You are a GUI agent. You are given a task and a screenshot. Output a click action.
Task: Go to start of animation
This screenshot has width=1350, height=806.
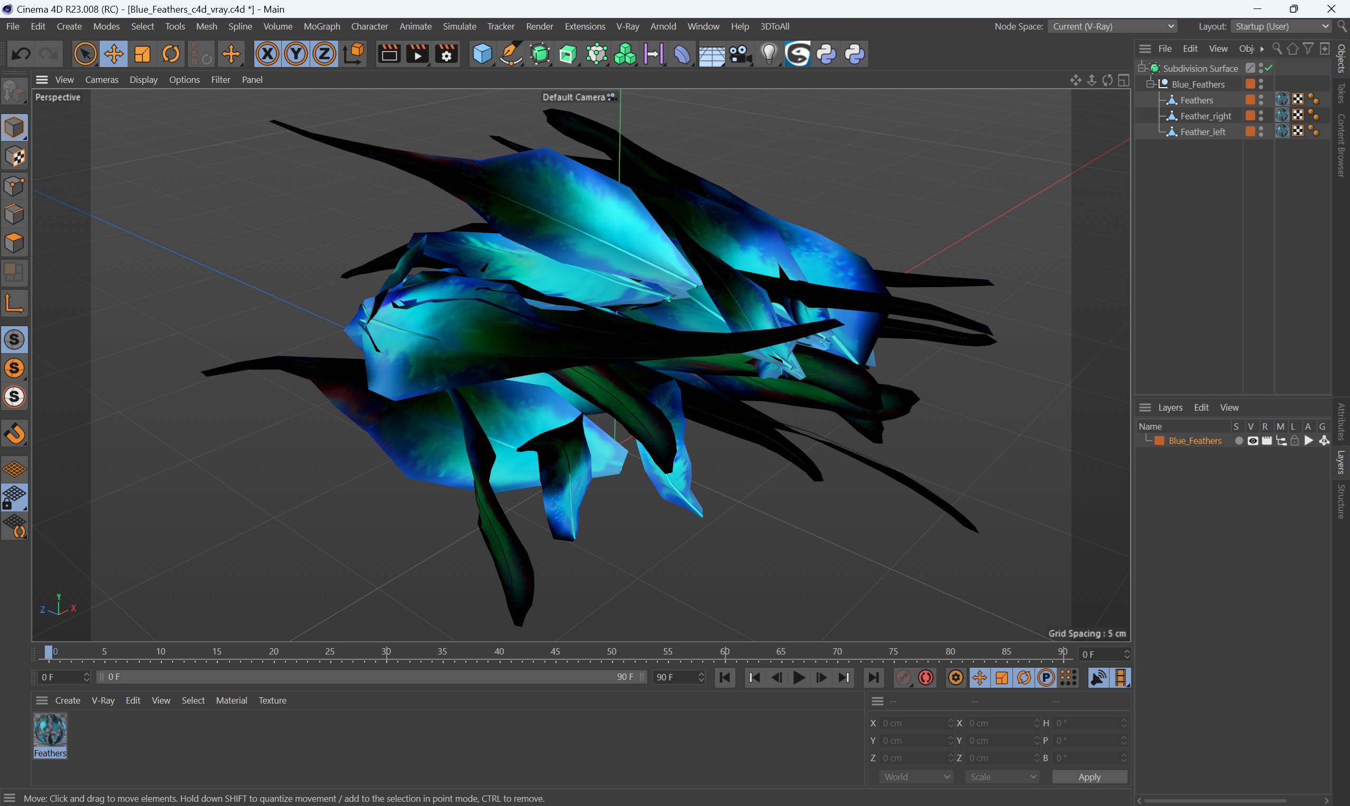click(x=725, y=677)
